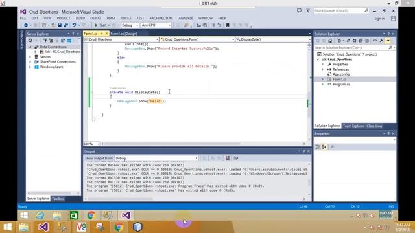The image size is (415, 233).
Task: Click Windows Azure icon in Server Explorer toolbar
Action: click(x=69, y=41)
